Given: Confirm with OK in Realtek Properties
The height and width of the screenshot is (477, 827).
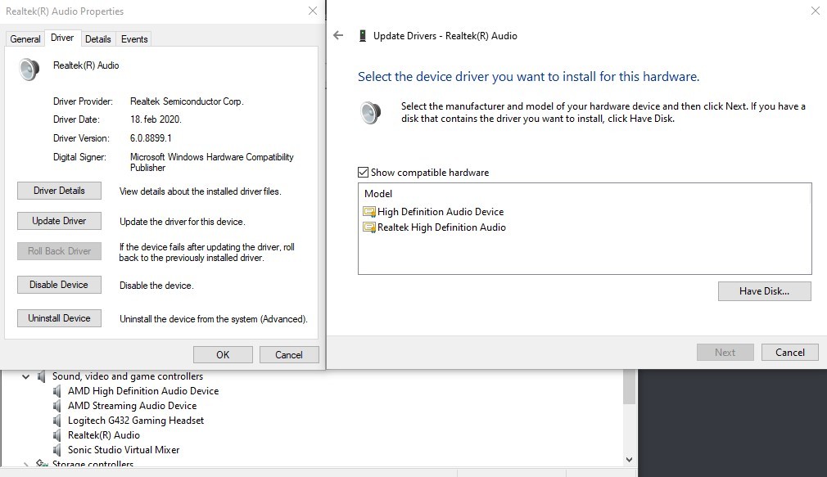Looking at the screenshot, I should tap(223, 355).
